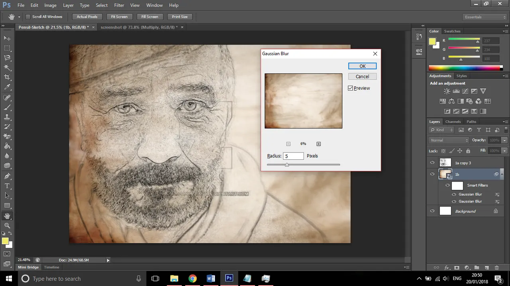Select the Zoom tool
The height and width of the screenshot is (286, 510).
click(7, 226)
